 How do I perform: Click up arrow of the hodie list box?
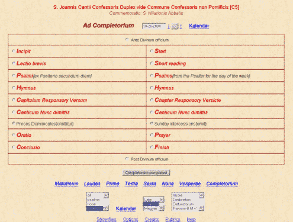click(x=201, y=195)
